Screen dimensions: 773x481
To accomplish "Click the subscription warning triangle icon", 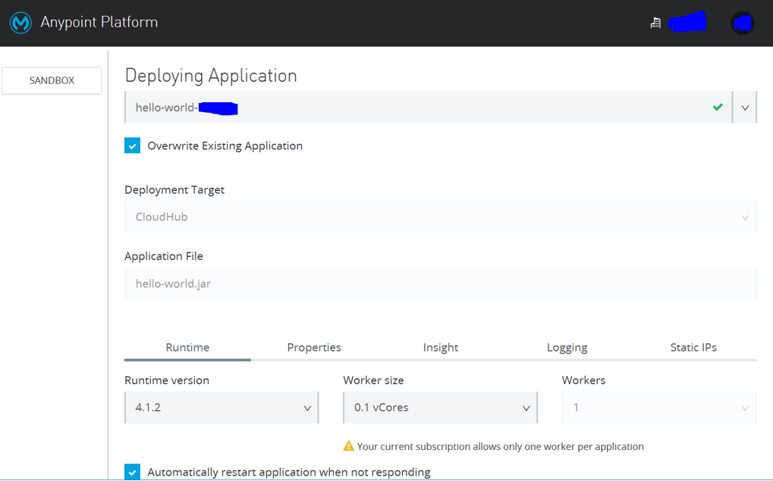I will click(348, 446).
